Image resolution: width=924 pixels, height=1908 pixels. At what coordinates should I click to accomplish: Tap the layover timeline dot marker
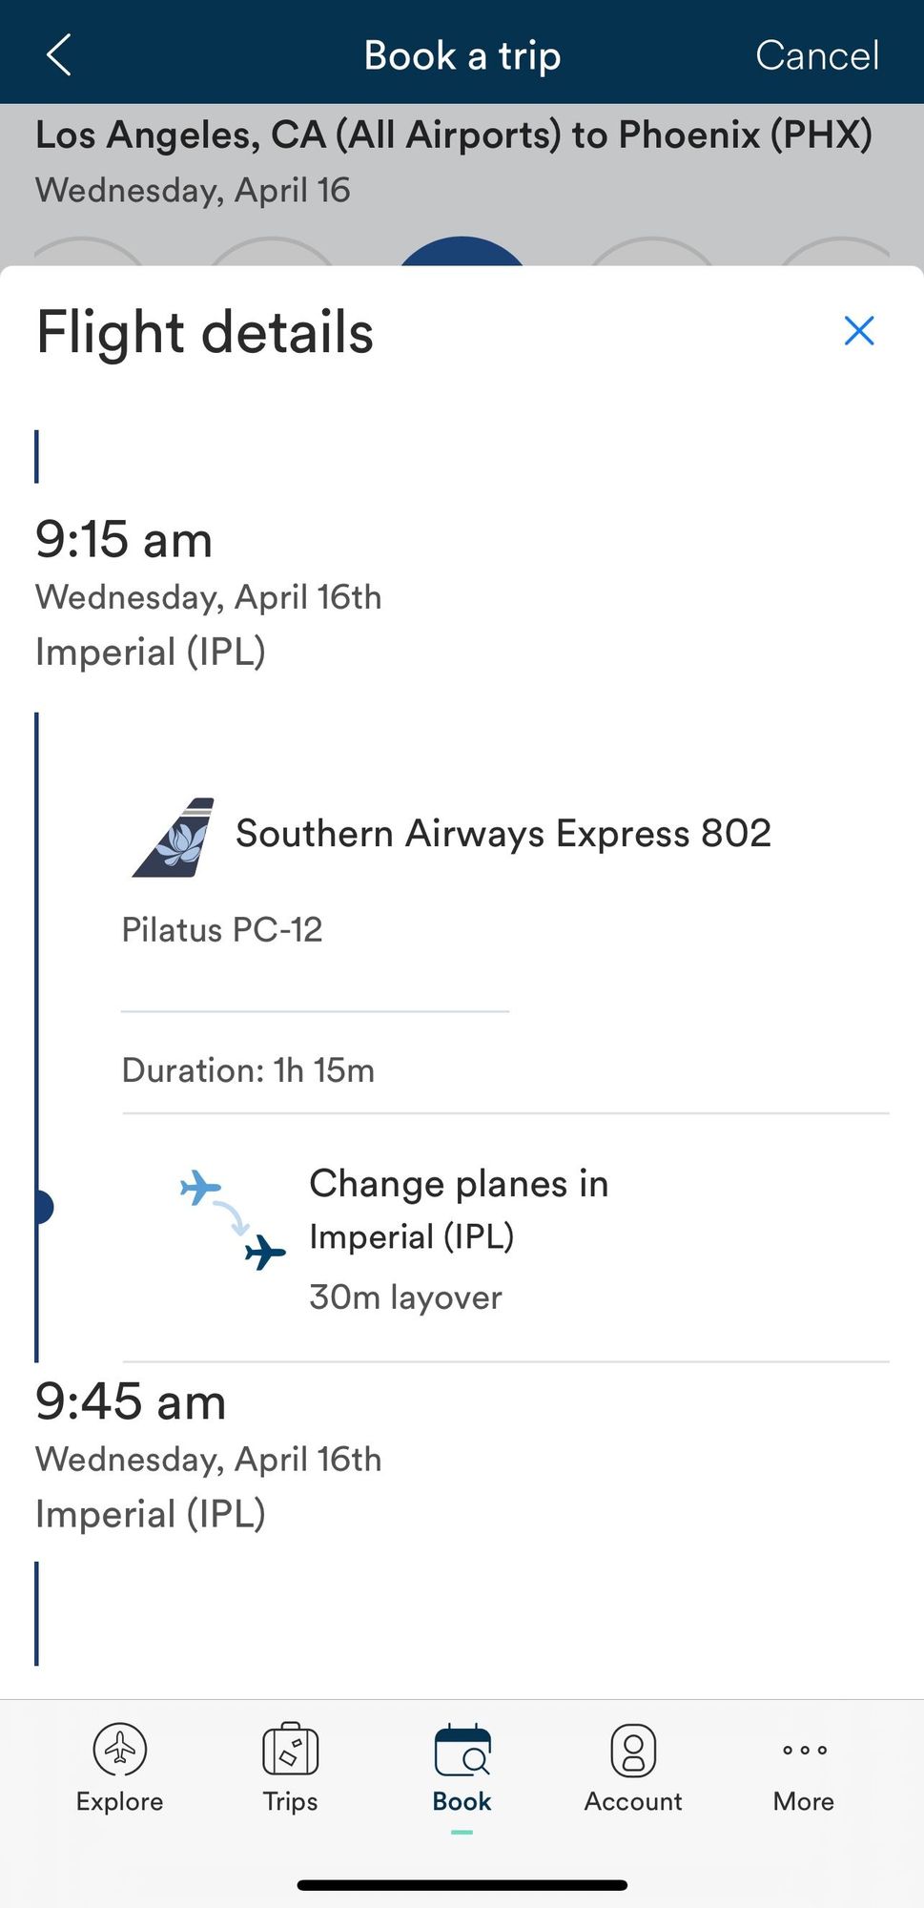[41, 1207]
